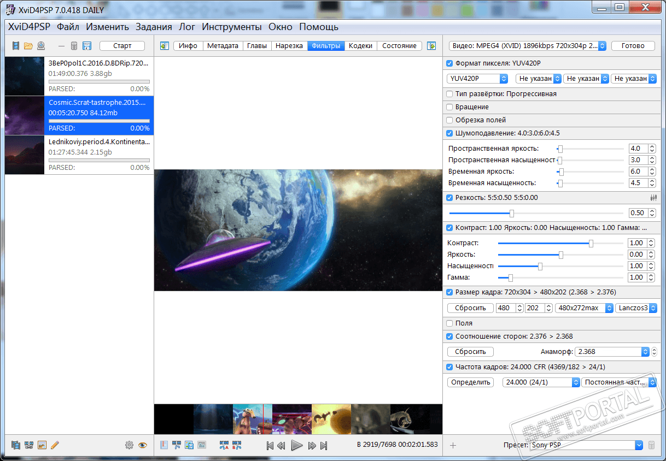Image resolution: width=666 pixels, height=461 pixels.
Task: Enable Поля checkbox
Action: (x=450, y=323)
